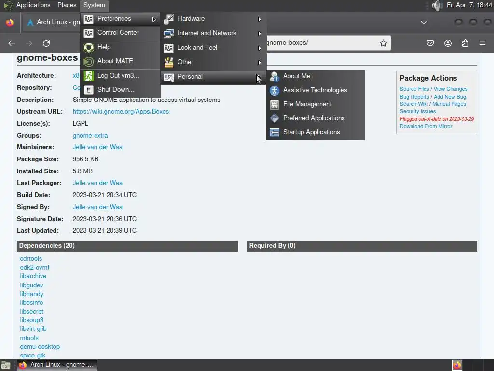This screenshot has height=371, width=494.
Task: Click the About MATE logo icon
Action: click(x=89, y=61)
